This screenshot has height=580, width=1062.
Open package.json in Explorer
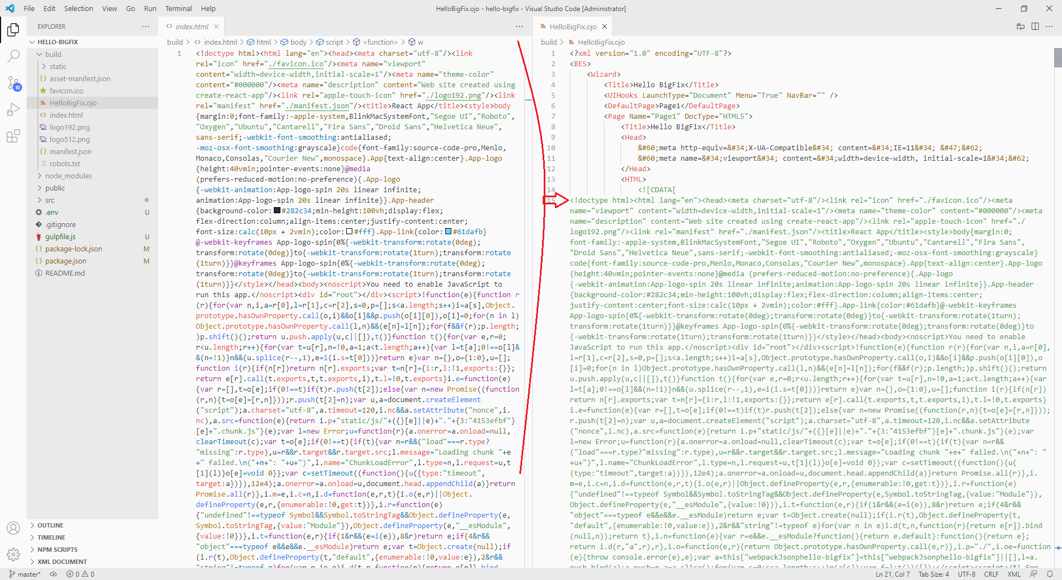point(92,261)
